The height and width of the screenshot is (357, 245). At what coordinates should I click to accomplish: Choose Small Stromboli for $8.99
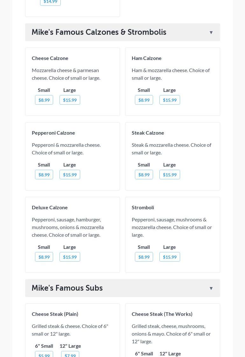(144, 257)
